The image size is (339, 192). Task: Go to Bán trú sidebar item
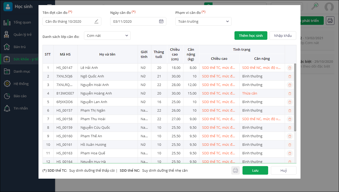coord(19,47)
